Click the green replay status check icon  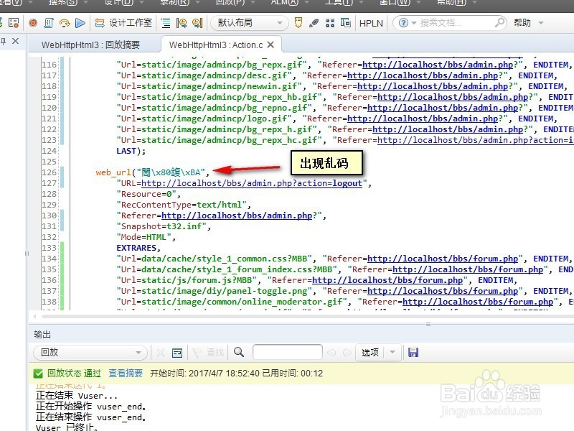pos(38,374)
